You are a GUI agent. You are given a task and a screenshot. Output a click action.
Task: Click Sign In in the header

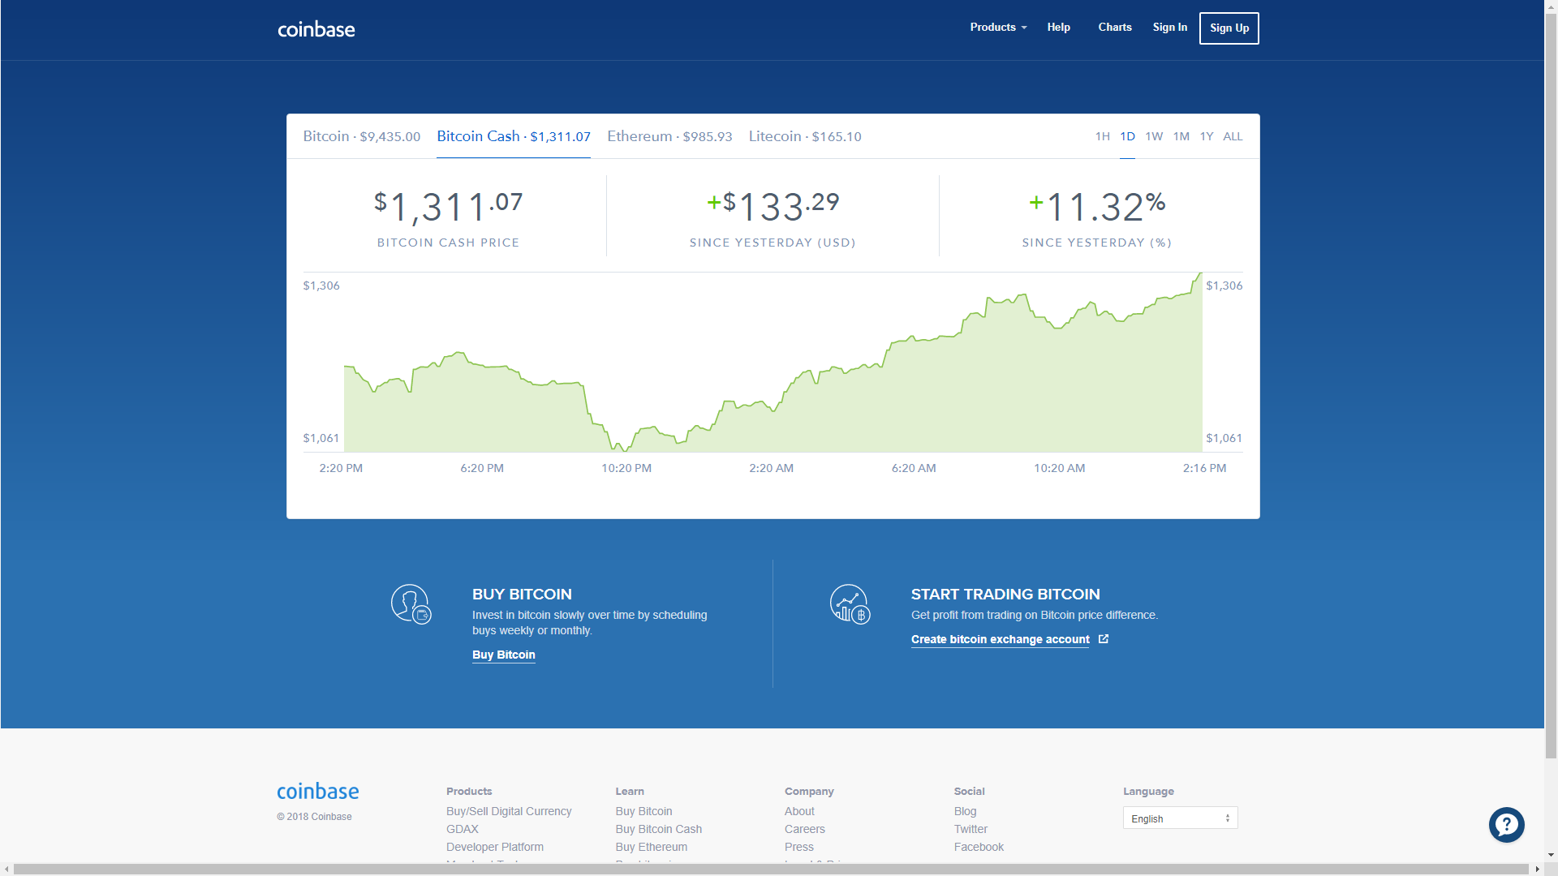click(x=1169, y=28)
